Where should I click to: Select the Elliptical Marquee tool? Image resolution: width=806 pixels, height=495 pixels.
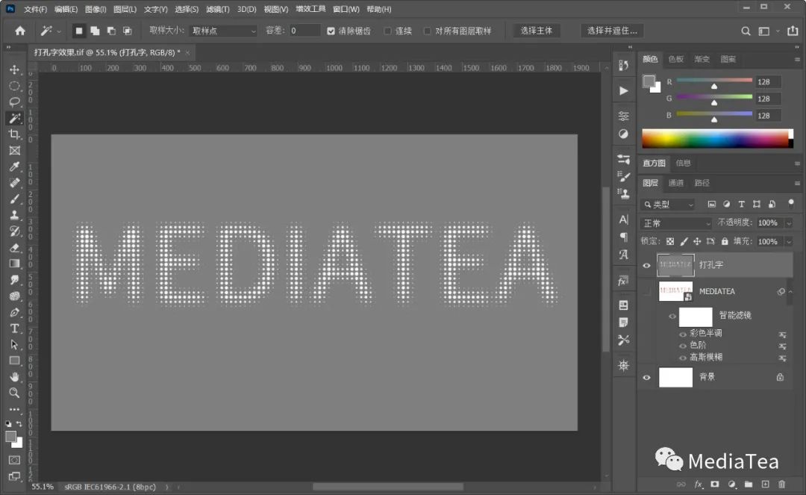[x=14, y=86]
